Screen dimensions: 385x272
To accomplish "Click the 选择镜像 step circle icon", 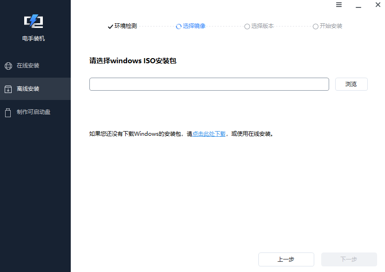I will click(x=178, y=26).
